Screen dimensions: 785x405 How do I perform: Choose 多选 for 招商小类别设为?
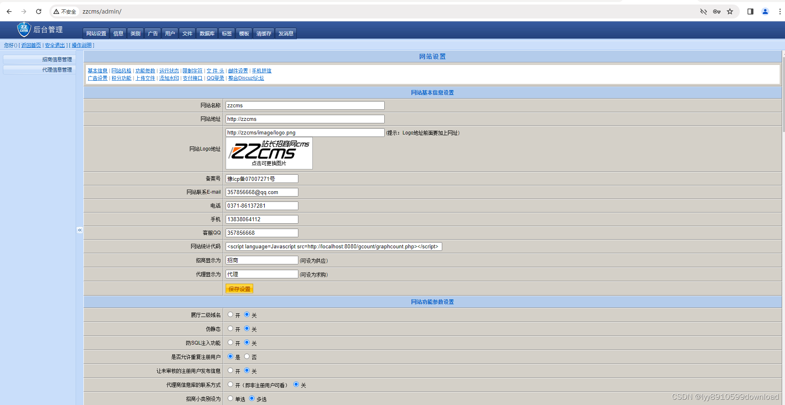pos(252,398)
